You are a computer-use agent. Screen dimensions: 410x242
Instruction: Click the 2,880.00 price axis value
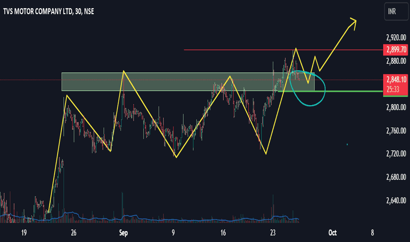[396, 61]
